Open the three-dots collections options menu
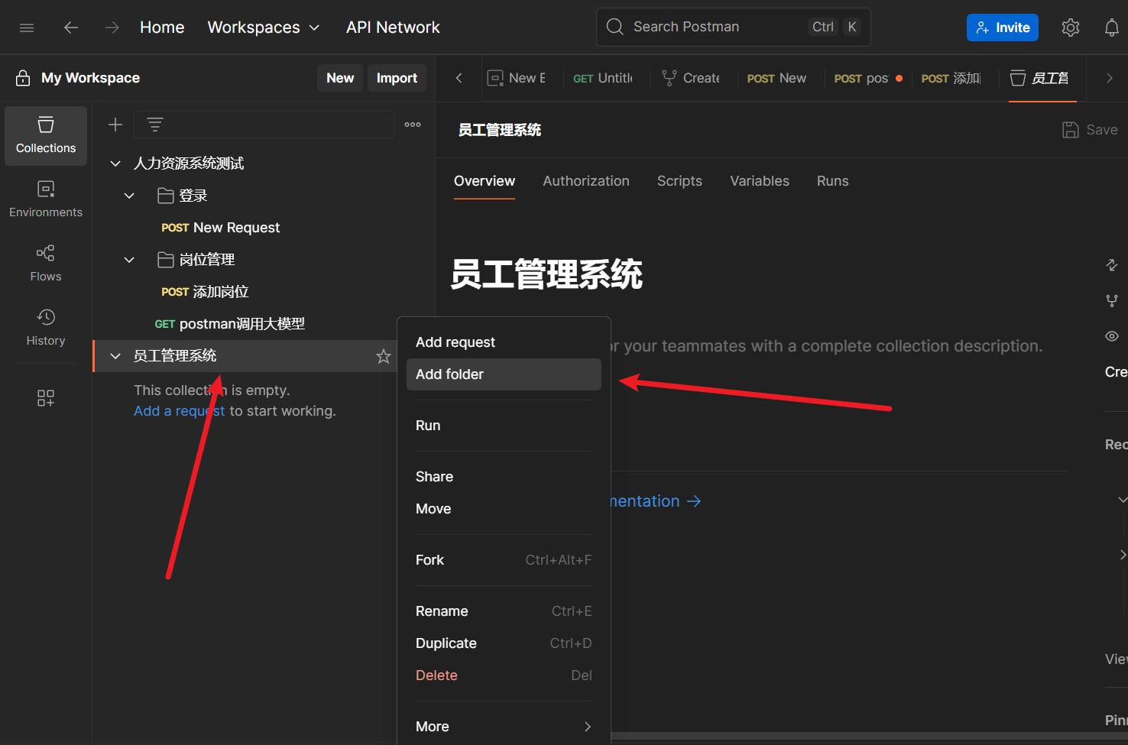1128x745 pixels. pyautogui.click(x=413, y=125)
